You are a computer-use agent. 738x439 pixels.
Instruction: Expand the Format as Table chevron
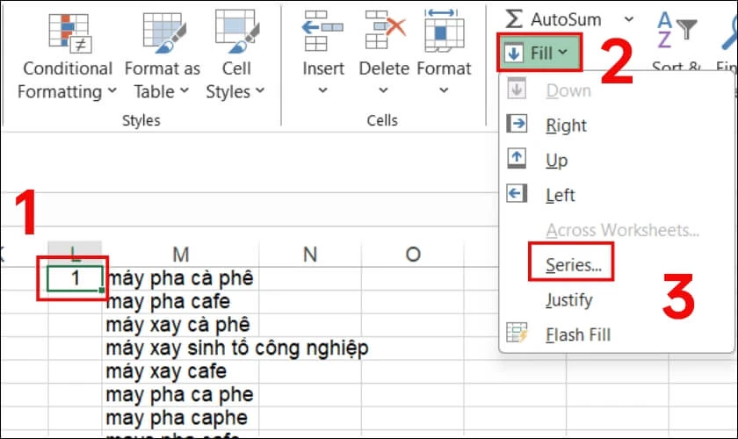[x=184, y=90]
